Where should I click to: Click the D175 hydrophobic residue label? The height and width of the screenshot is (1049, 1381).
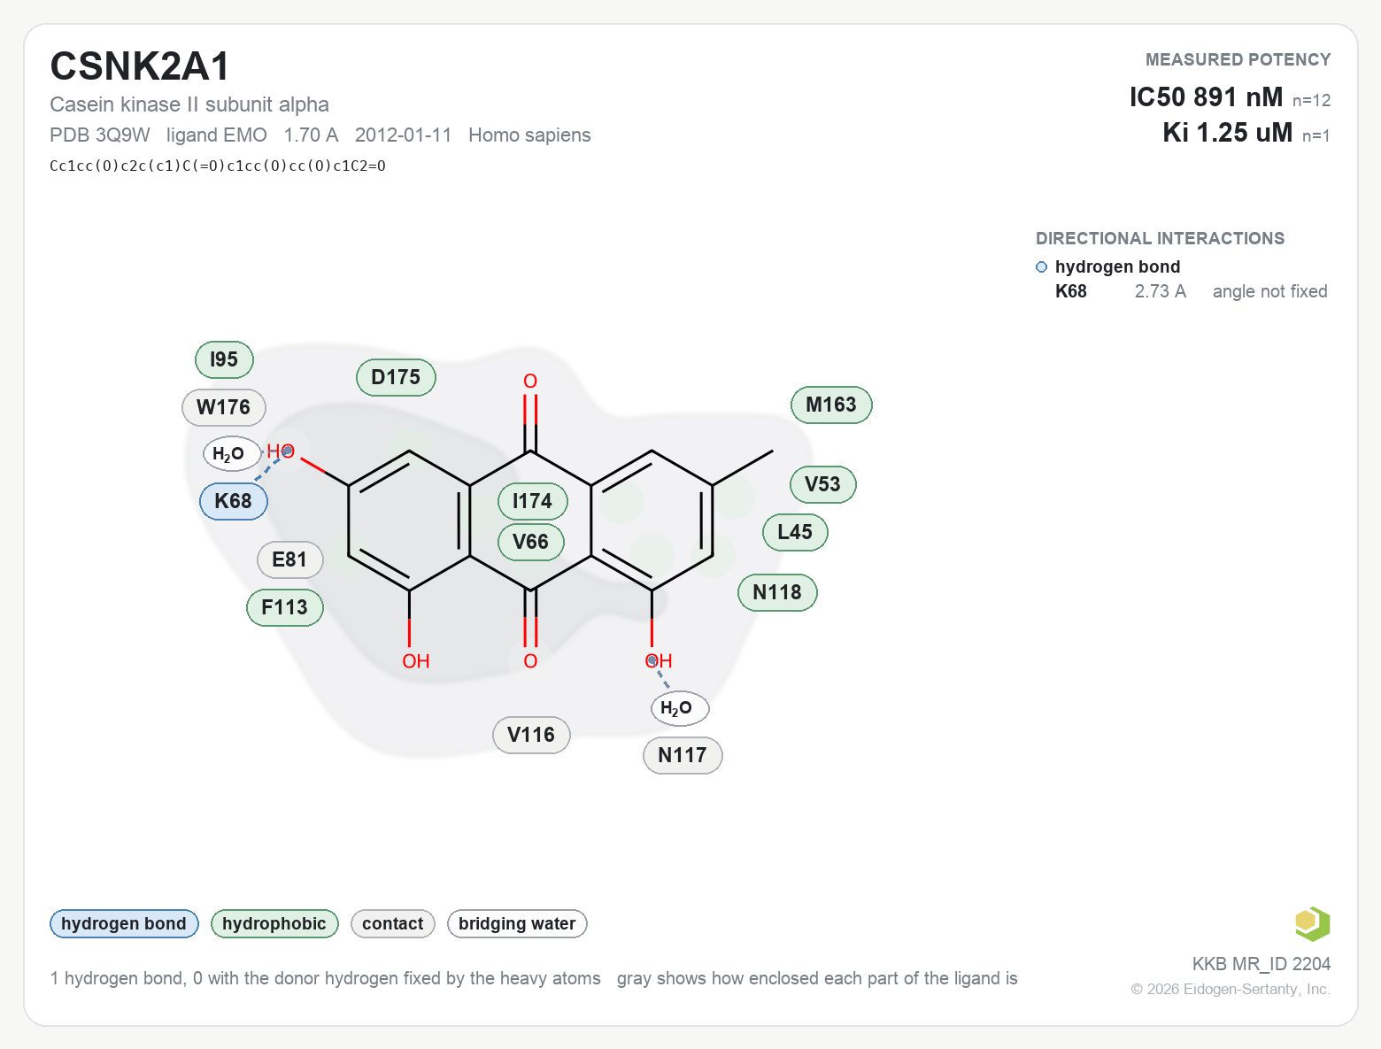pyautogui.click(x=396, y=377)
